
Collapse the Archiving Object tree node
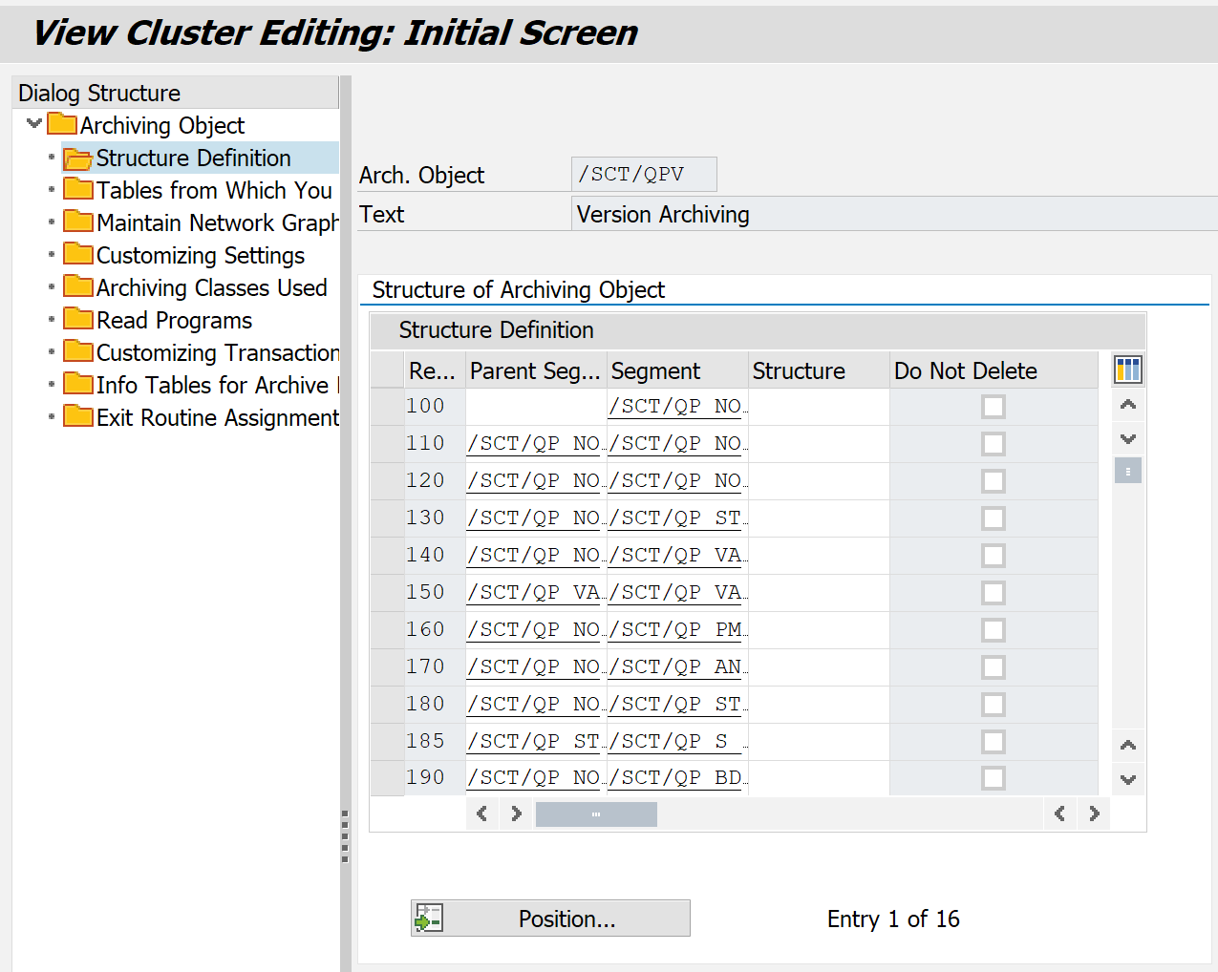pyautogui.click(x=34, y=124)
